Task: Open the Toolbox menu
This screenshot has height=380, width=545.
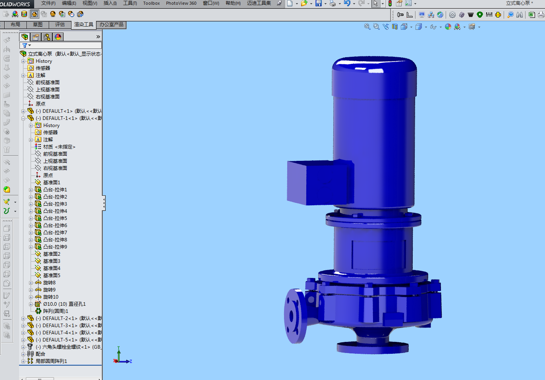Action: click(151, 3)
